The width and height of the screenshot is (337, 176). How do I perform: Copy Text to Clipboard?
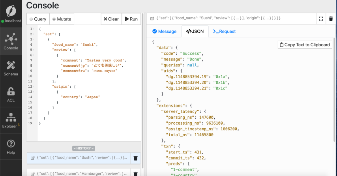coord(305,45)
